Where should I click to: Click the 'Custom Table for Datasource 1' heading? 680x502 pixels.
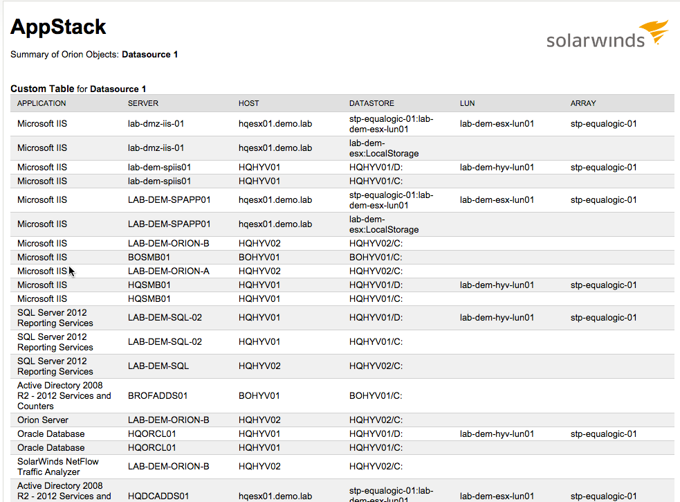[78, 89]
